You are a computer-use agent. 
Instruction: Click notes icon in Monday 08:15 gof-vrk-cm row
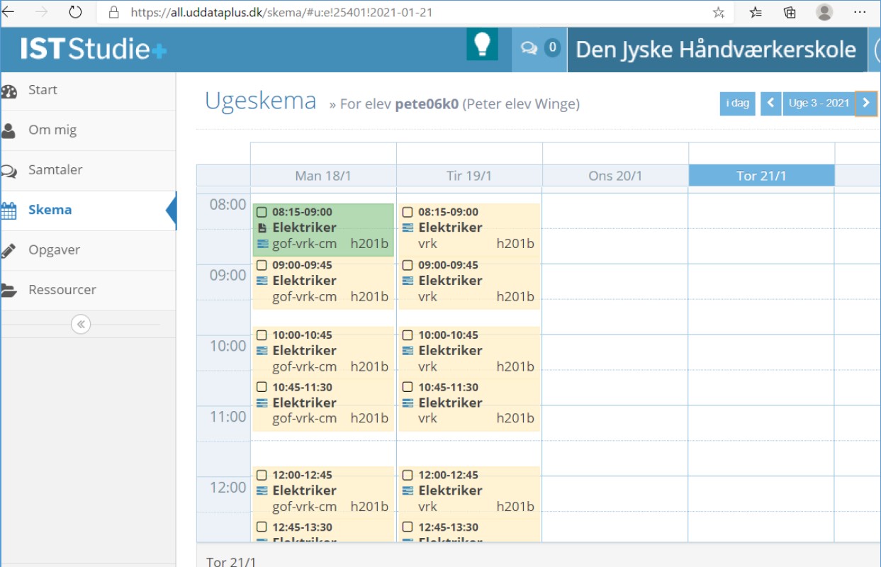262,244
